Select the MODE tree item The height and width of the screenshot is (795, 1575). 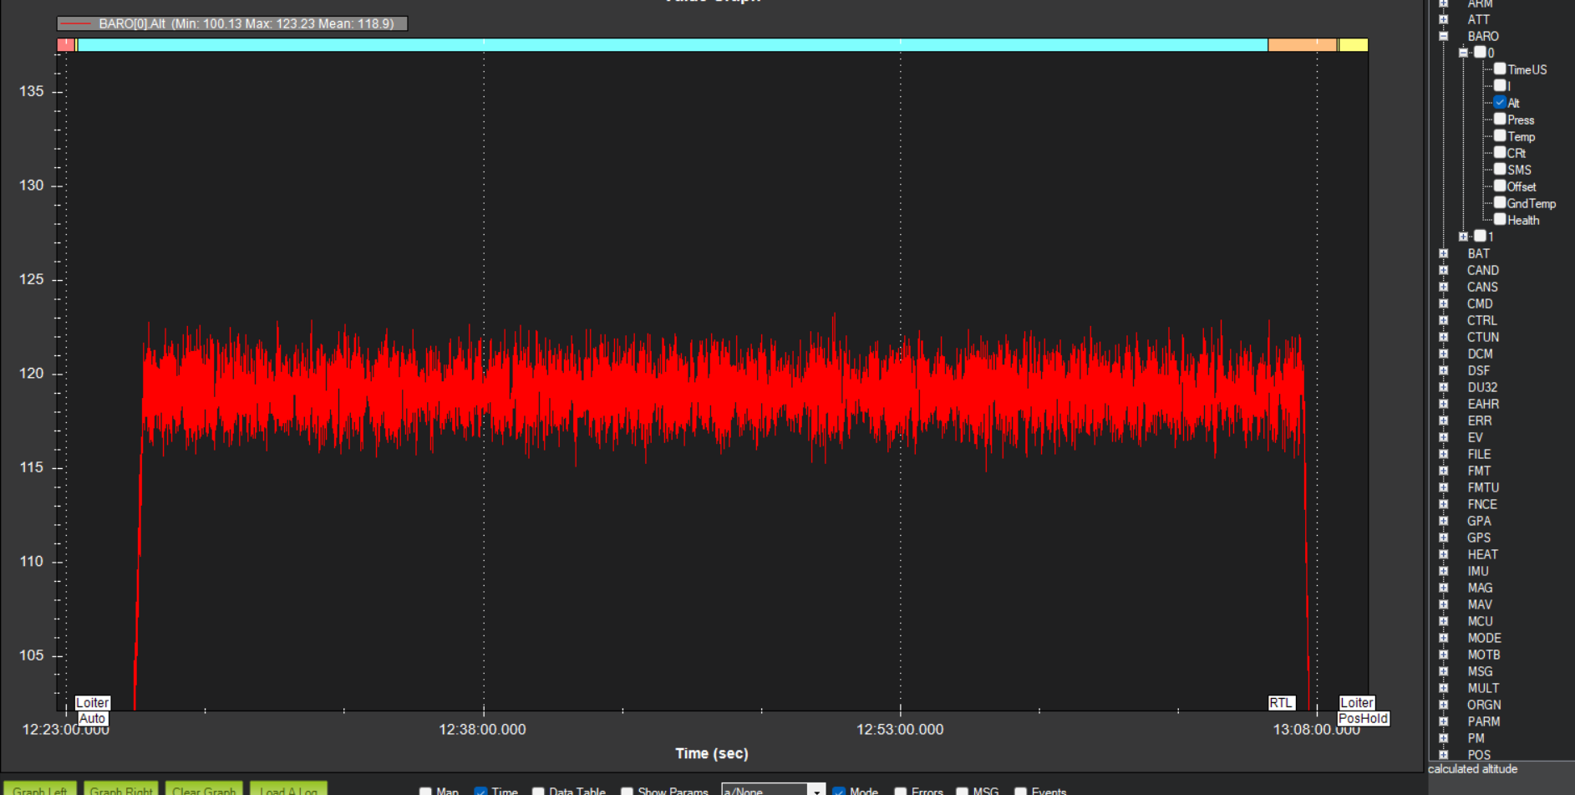[x=1484, y=638]
